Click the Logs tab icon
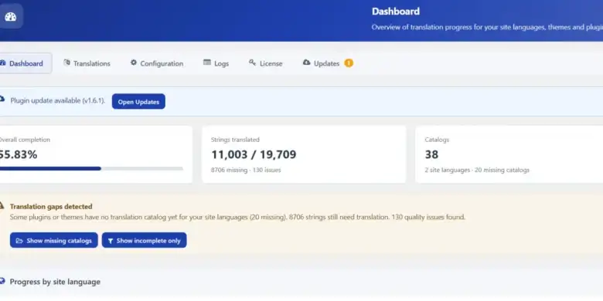This screenshot has height=301, width=603. point(207,63)
